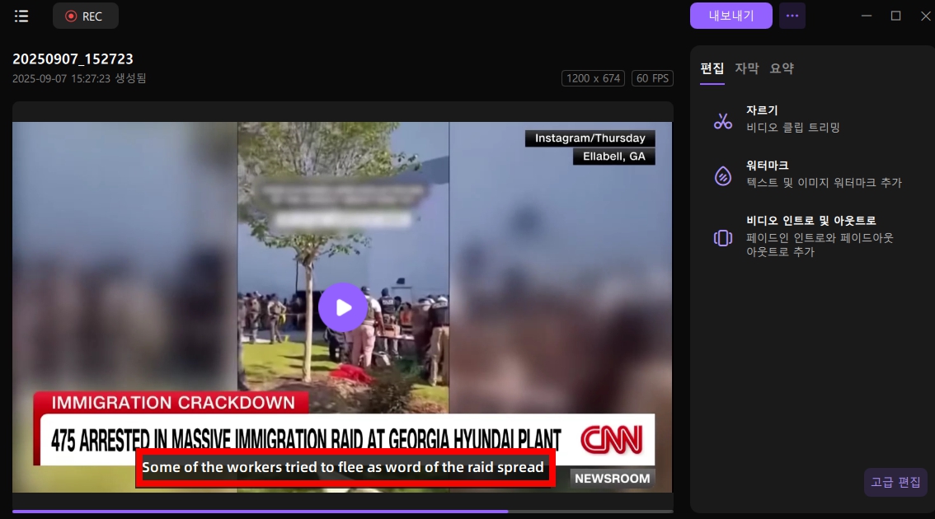935x519 pixels.
Task: Switch to the 편집 tab
Action: (712, 68)
